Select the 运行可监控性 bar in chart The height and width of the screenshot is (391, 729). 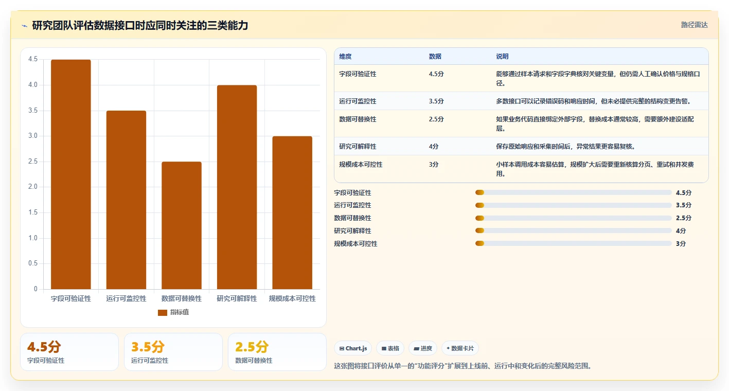[x=126, y=200]
